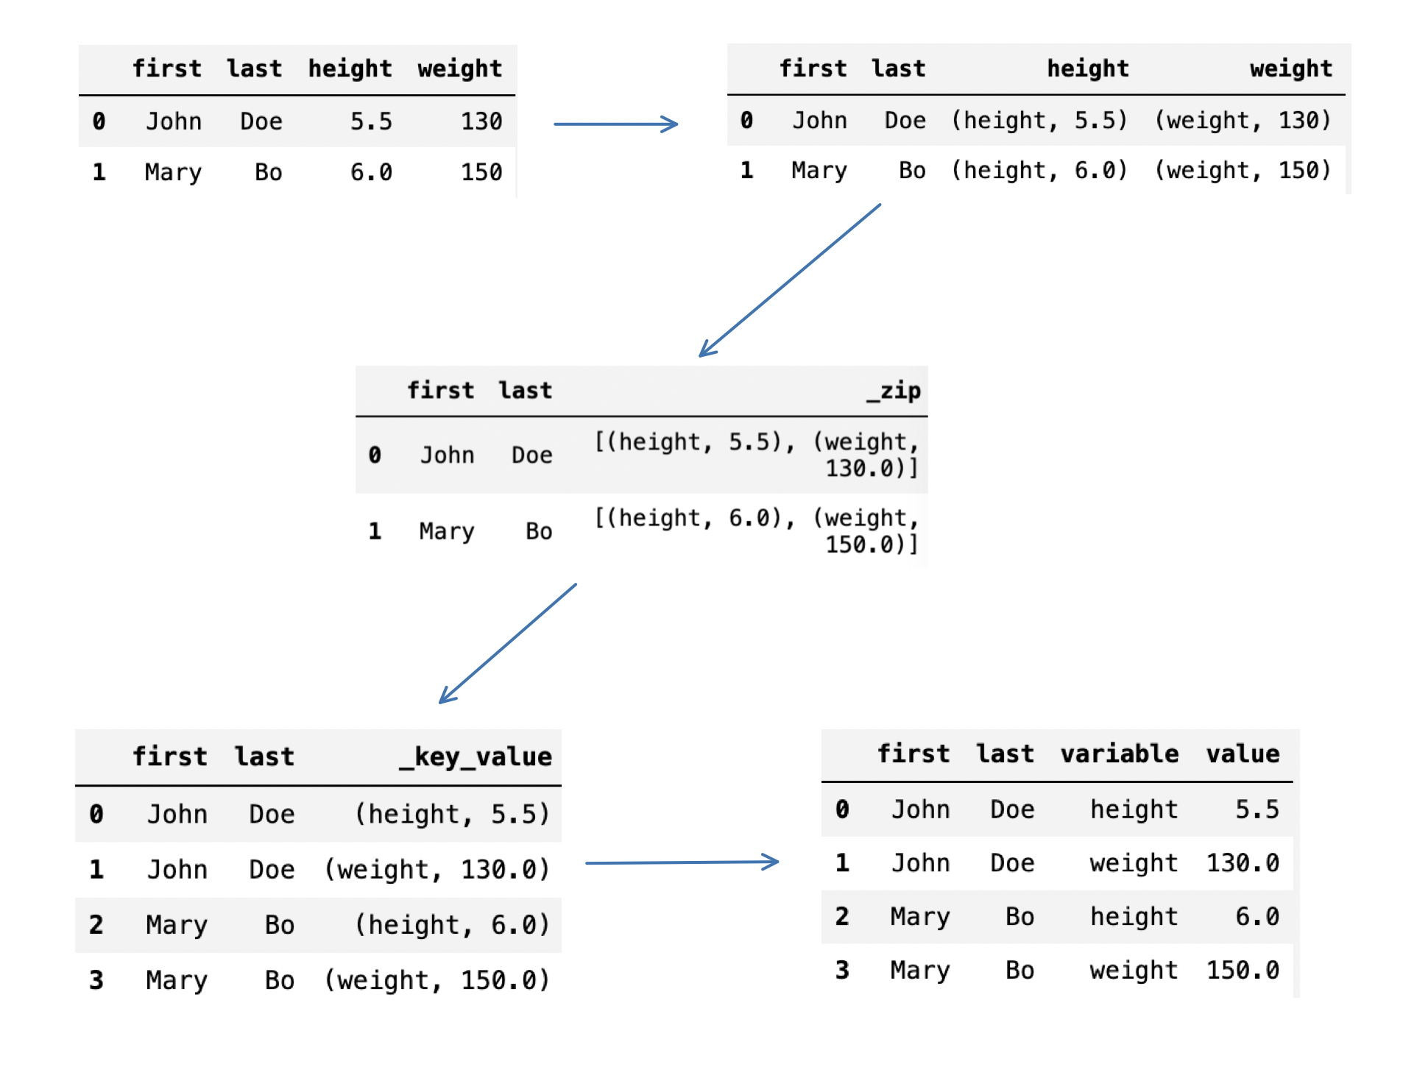Click the (weight, 150.0) cell under _key_value
Image resolution: width=1403 pixels, height=1067 pixels.
pos(437,980)
